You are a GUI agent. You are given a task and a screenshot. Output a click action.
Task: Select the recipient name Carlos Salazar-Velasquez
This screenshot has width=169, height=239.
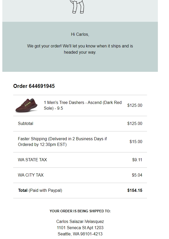tap(80, 221)
